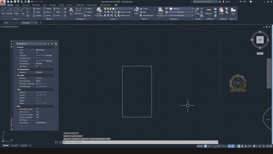Toggle object snap in status bar
273x154 pixels.
(x=233, y=146)
